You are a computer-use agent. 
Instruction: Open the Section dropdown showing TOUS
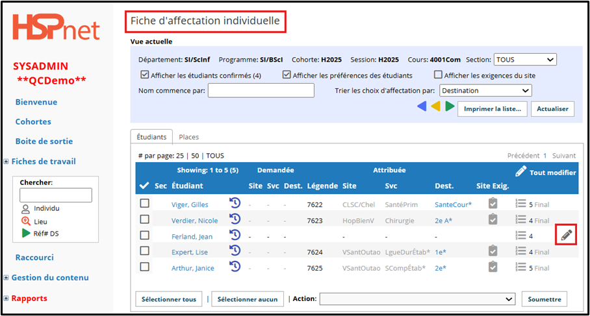pos(525,59)
